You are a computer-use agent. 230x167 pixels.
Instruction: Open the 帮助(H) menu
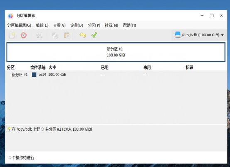pos(130,25)
